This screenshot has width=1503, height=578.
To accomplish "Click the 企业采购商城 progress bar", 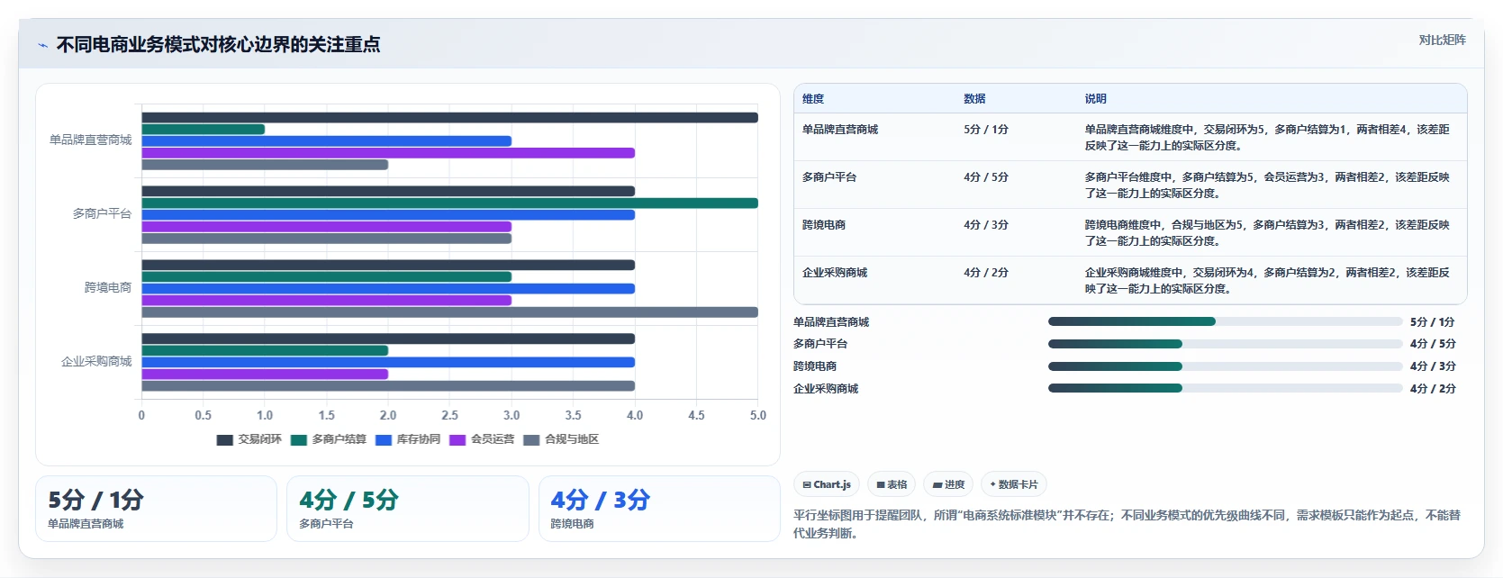I will click(x=1226, y=388).
